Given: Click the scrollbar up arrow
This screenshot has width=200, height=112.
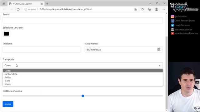Looking at the screenshot, I should [x=167, y=14].
